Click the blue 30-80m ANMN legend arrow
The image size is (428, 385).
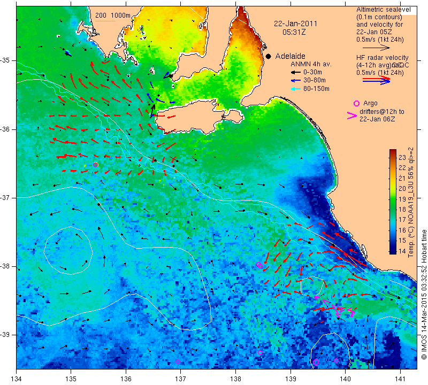click(x=295, y=81)
